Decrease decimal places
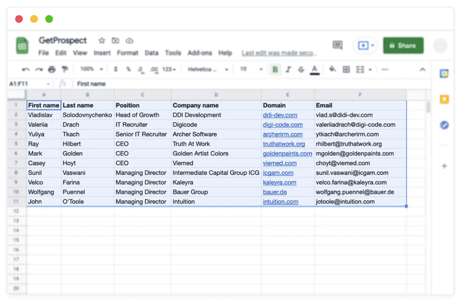 pyautogui.click(x=141, y=69)
